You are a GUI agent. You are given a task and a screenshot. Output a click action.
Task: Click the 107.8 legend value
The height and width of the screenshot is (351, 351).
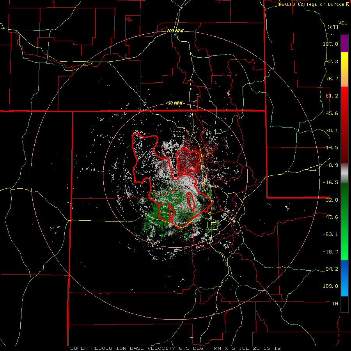coord(330,44)
